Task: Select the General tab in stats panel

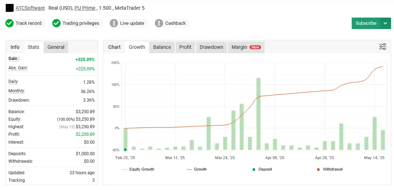Action: tap(56, 47)
